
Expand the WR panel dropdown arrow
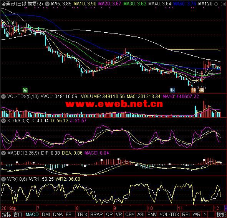click(3, 179)
